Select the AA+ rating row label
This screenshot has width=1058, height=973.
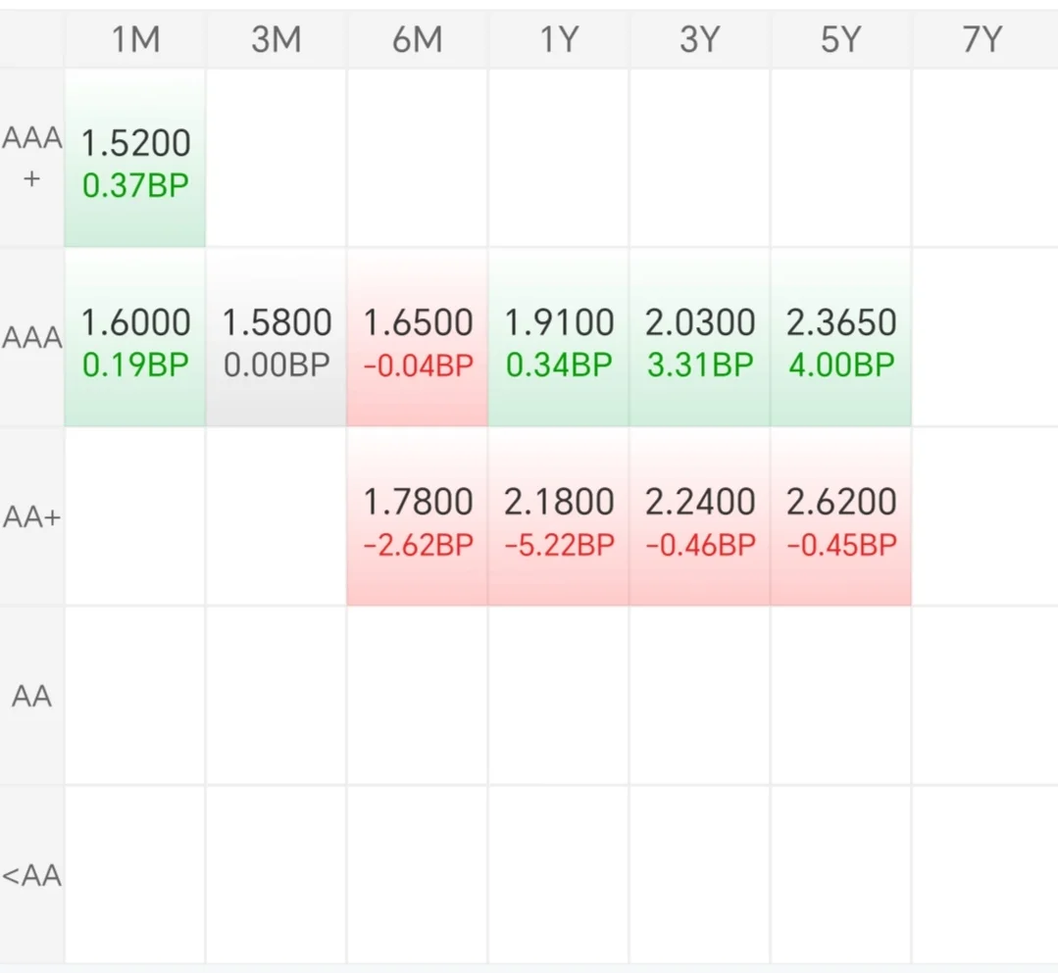tap(32, 517)
